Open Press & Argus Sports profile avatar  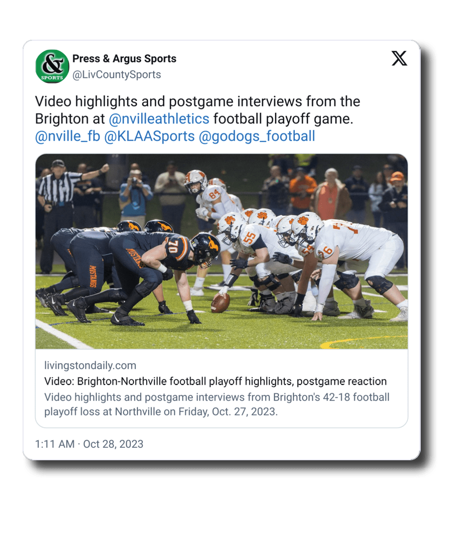point(52,66)
